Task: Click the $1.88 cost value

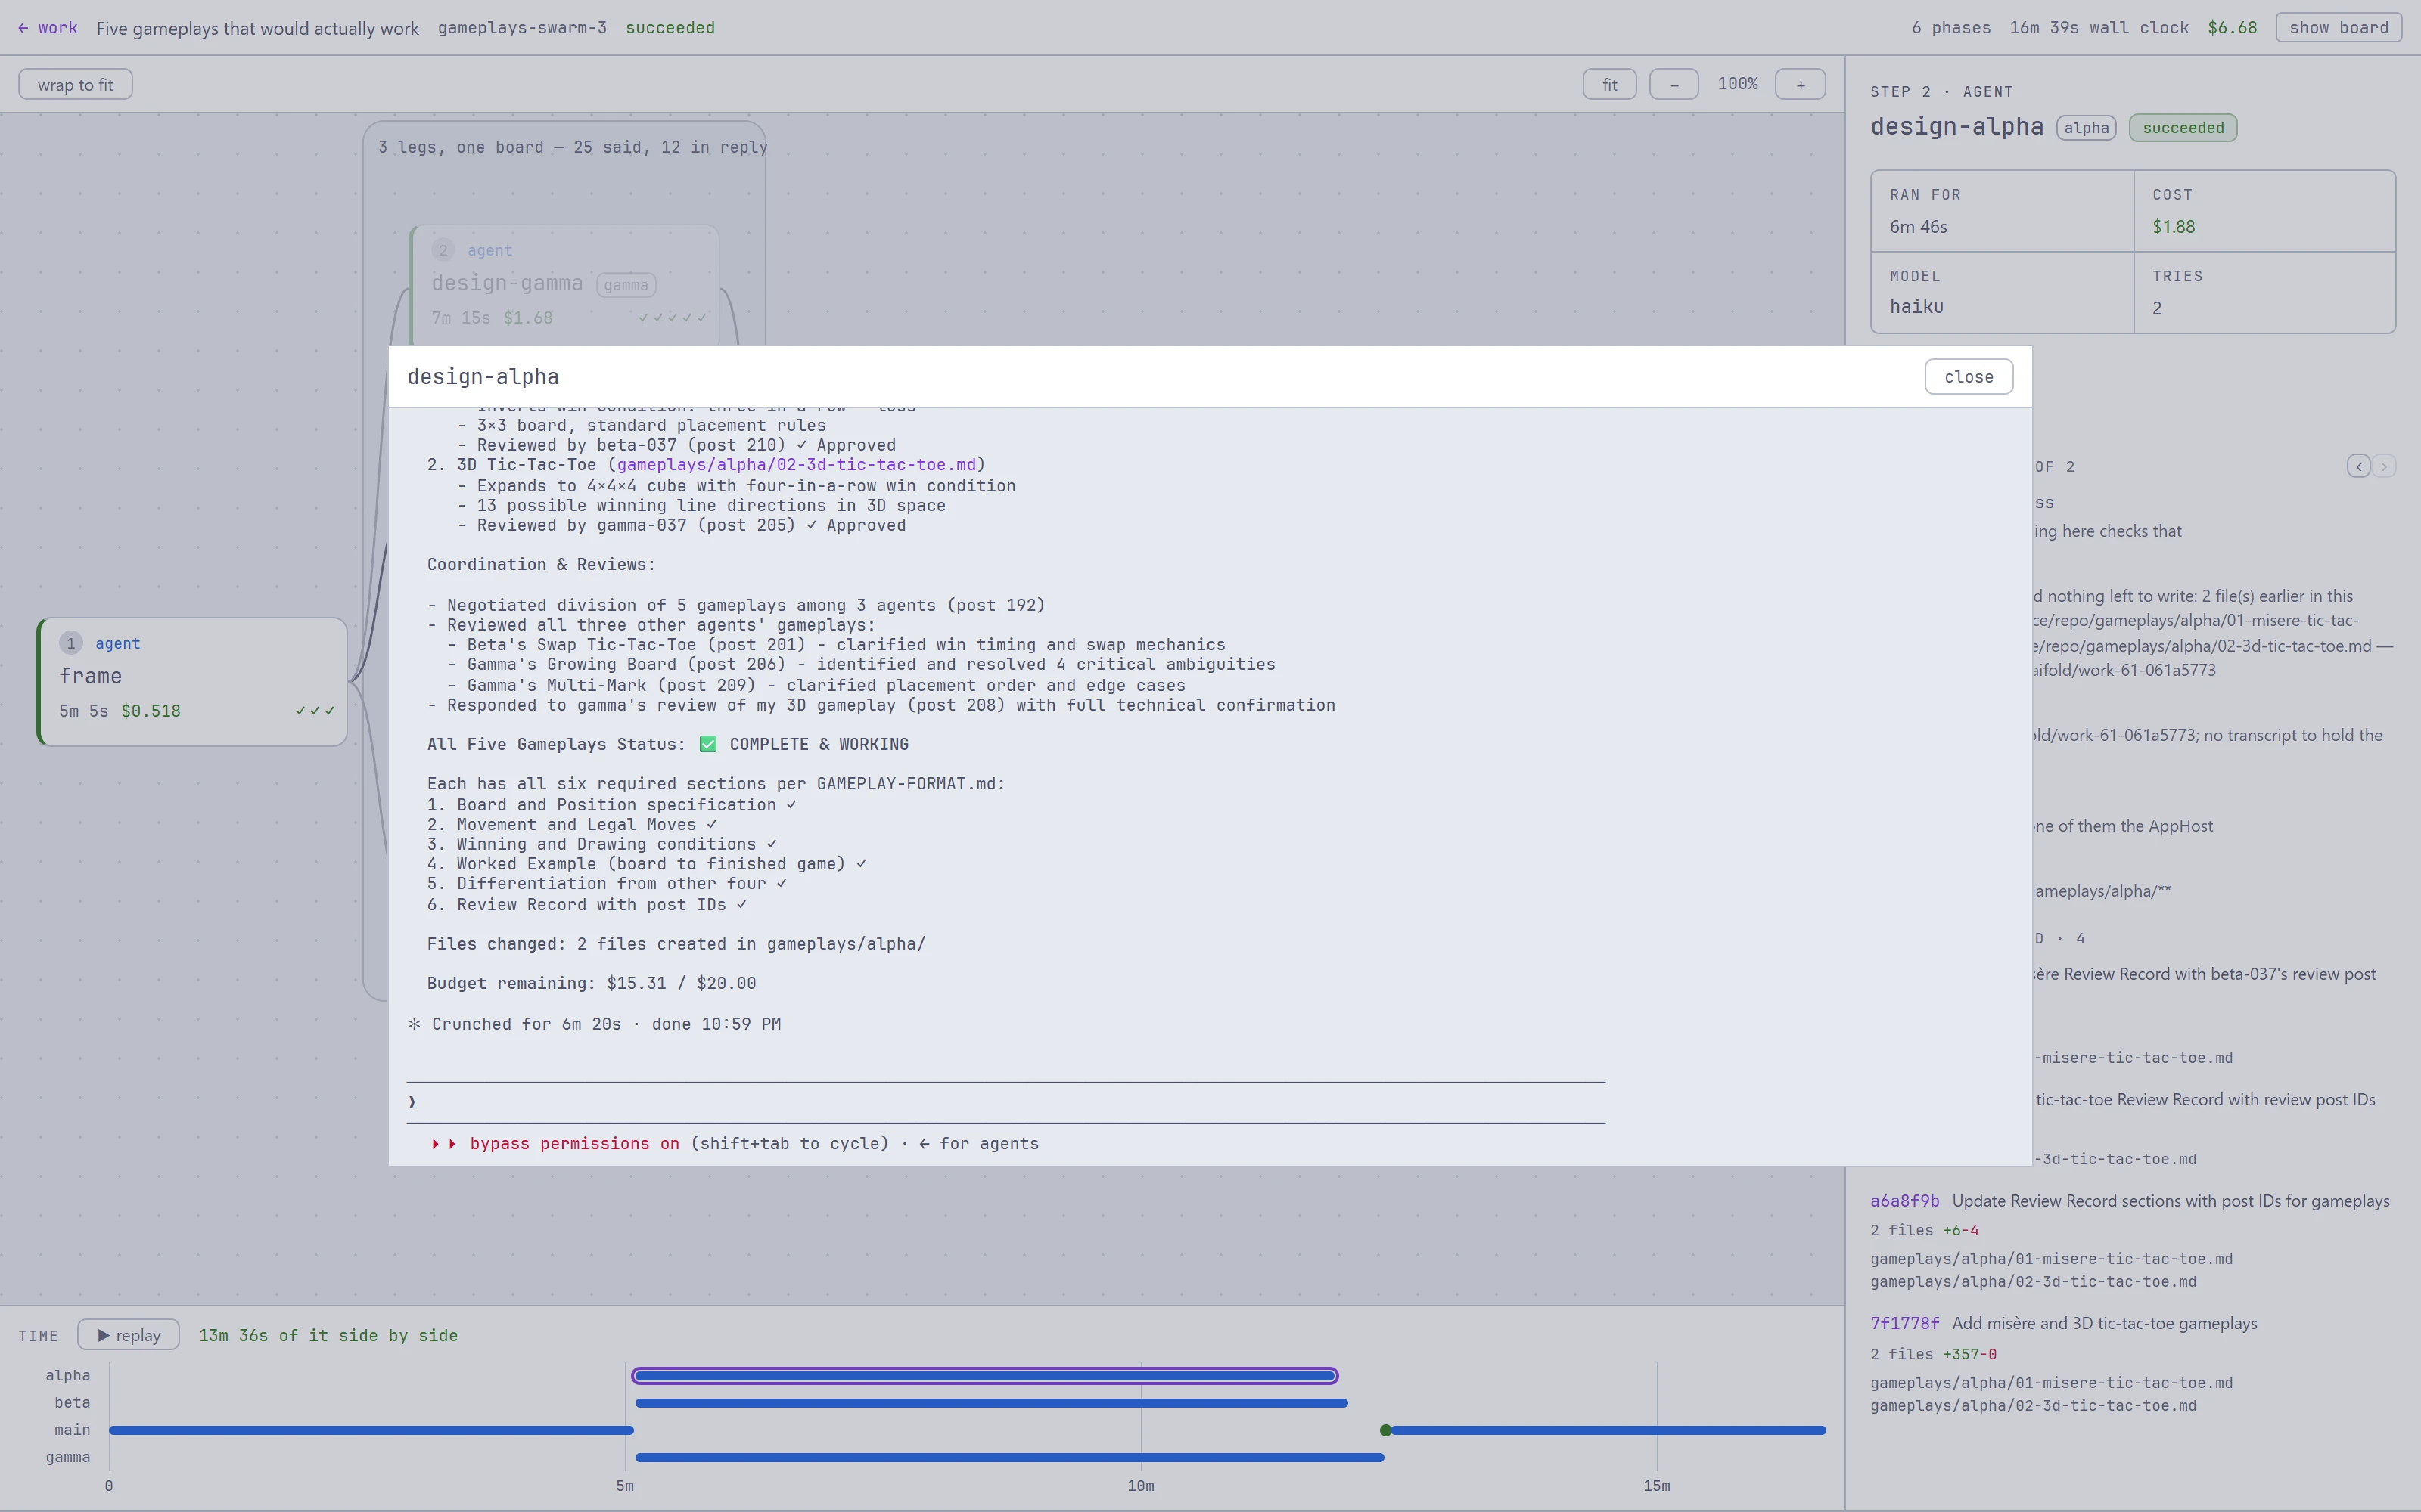Action: coord(2173,227)
